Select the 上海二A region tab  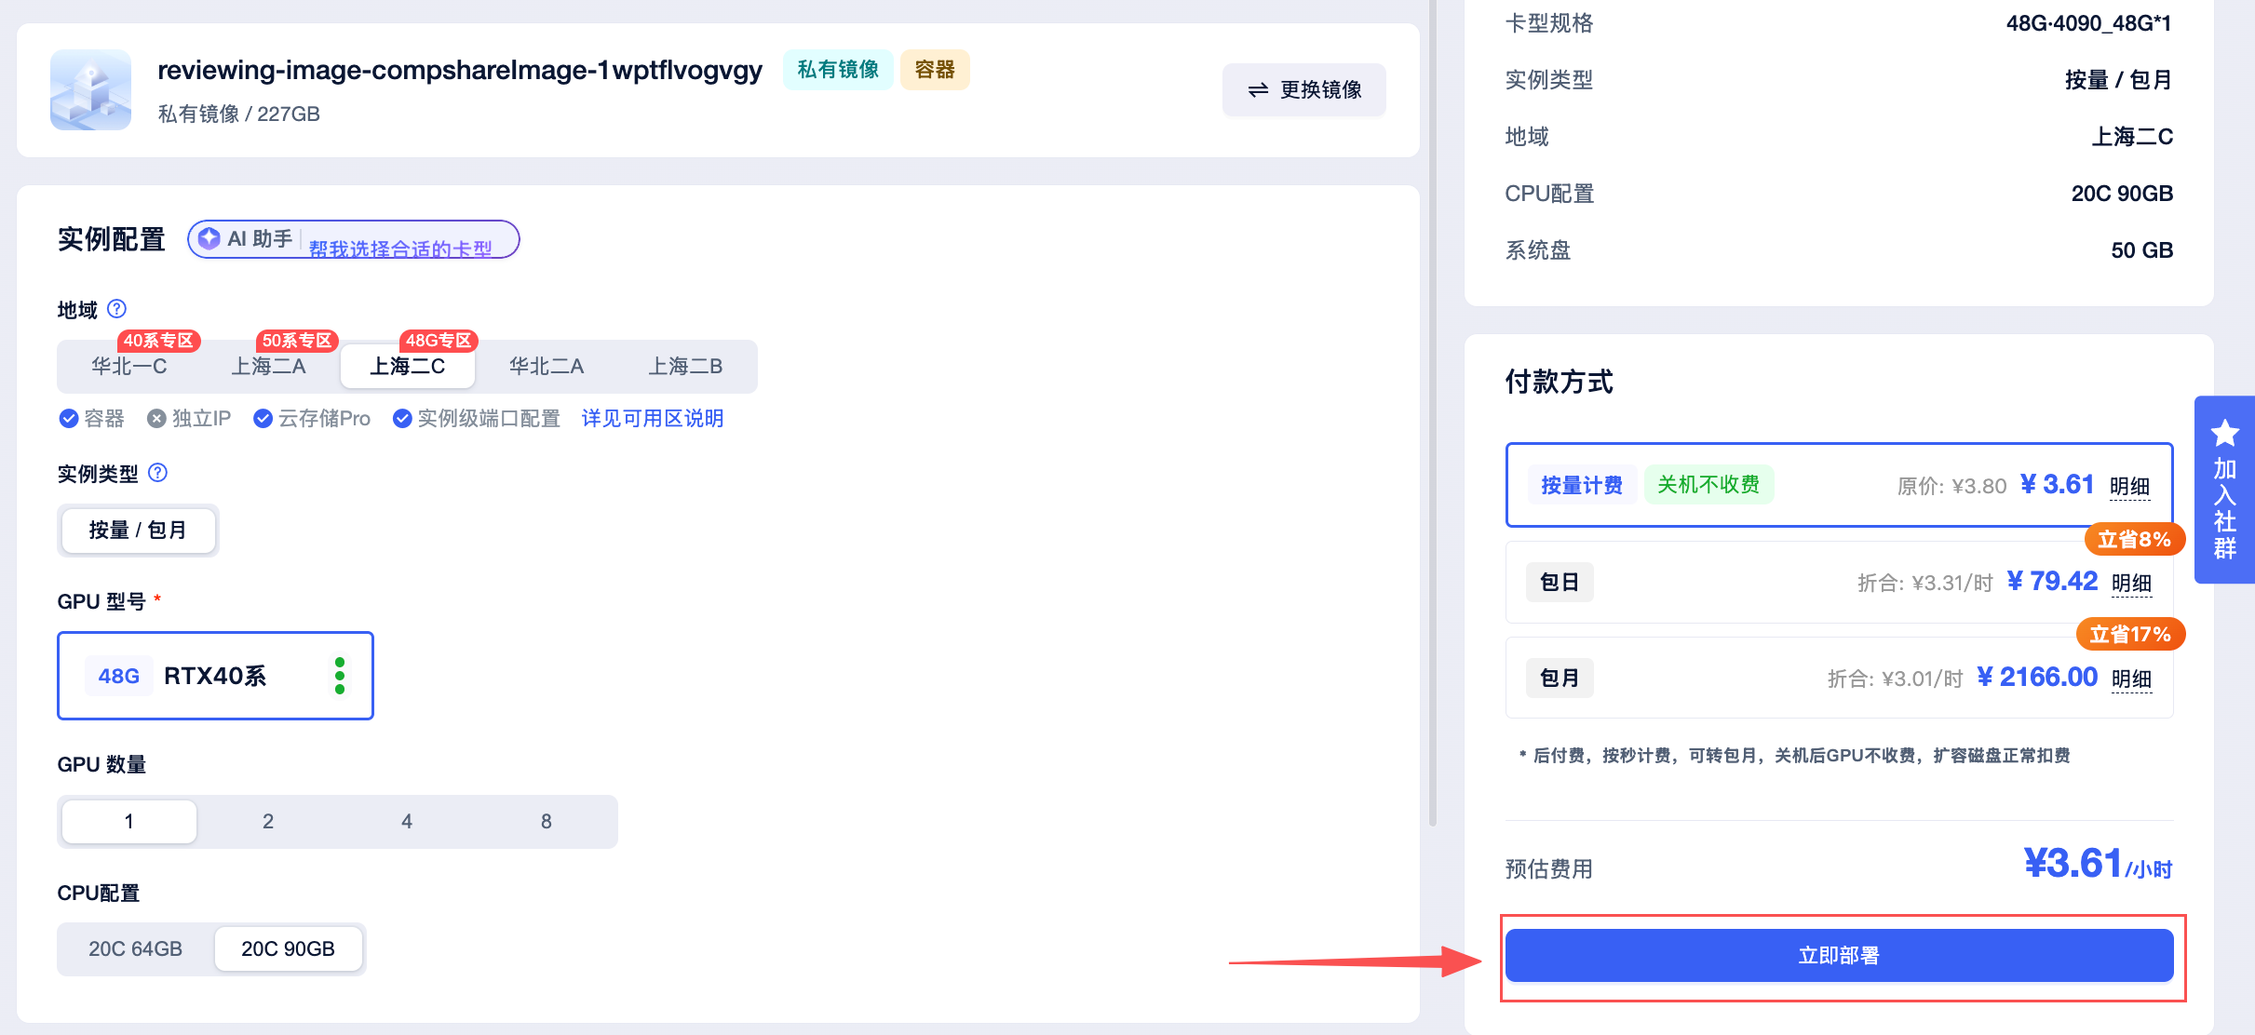268,367
